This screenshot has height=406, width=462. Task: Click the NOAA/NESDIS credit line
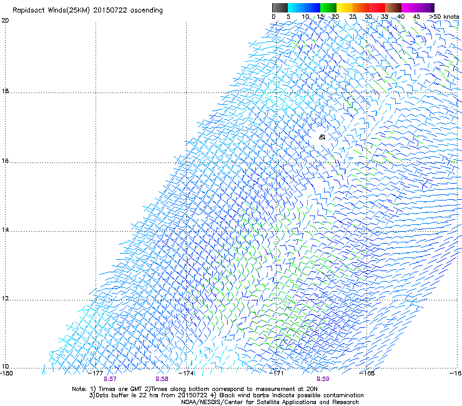(270, 402)
